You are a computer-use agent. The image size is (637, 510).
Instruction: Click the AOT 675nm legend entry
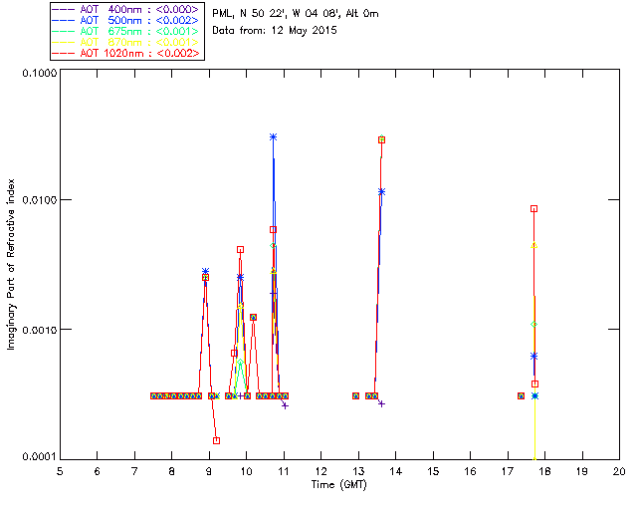126,31
